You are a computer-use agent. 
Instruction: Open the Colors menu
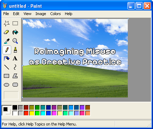tap(55, 14)
